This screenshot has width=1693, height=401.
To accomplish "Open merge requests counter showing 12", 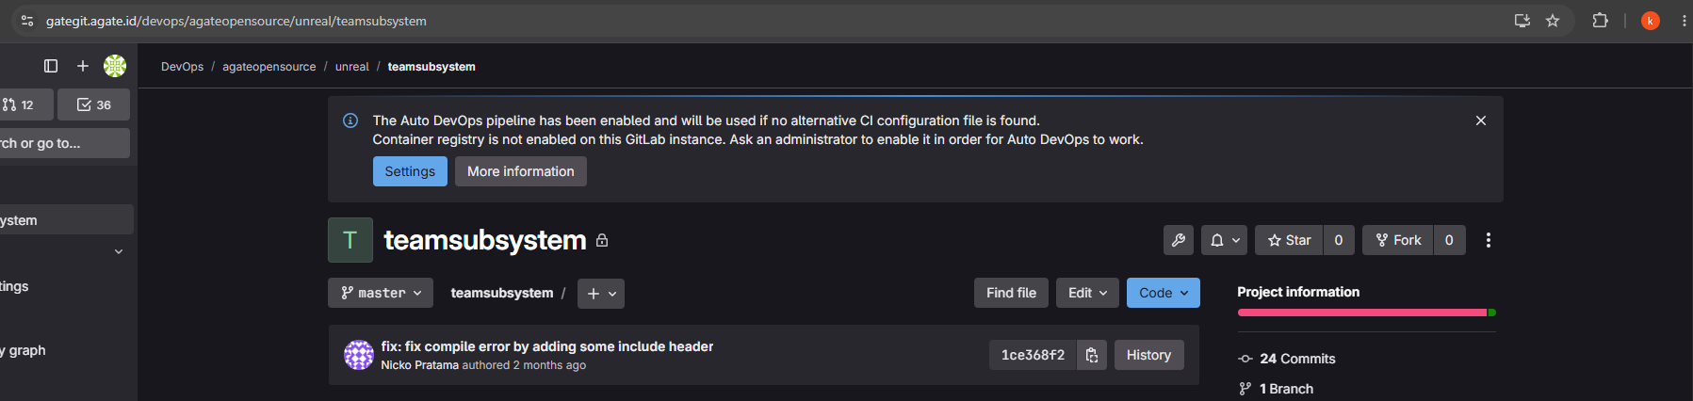I will click(x=22, y=104).
